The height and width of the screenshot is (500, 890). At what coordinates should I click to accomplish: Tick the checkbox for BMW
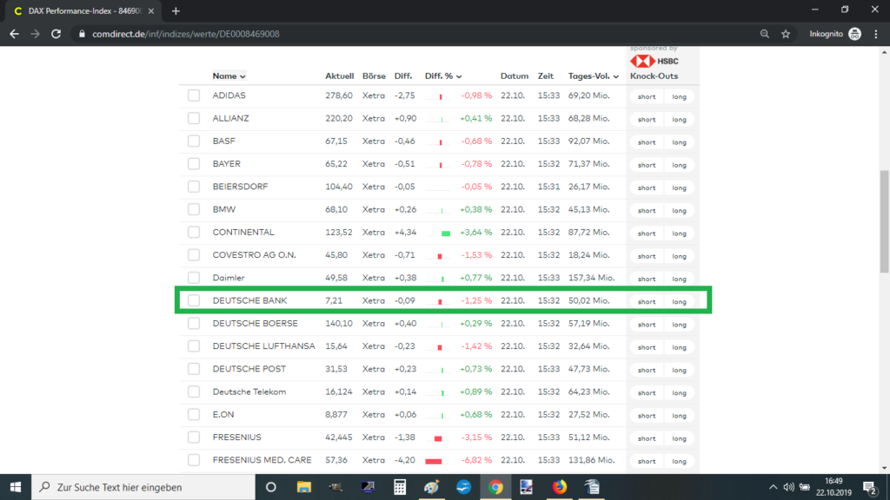point(194,209)
